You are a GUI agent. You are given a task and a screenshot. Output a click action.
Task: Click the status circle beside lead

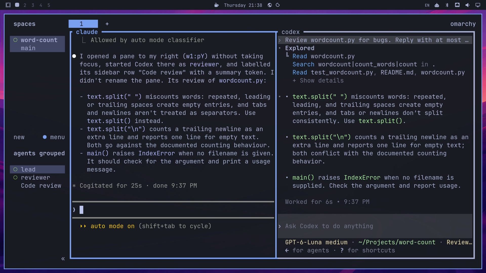[x=15, y=169]
